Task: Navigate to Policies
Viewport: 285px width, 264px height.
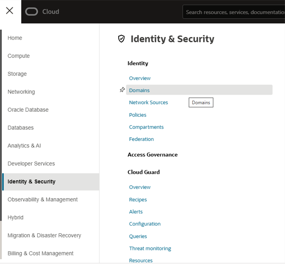Action: pos(137,115)
